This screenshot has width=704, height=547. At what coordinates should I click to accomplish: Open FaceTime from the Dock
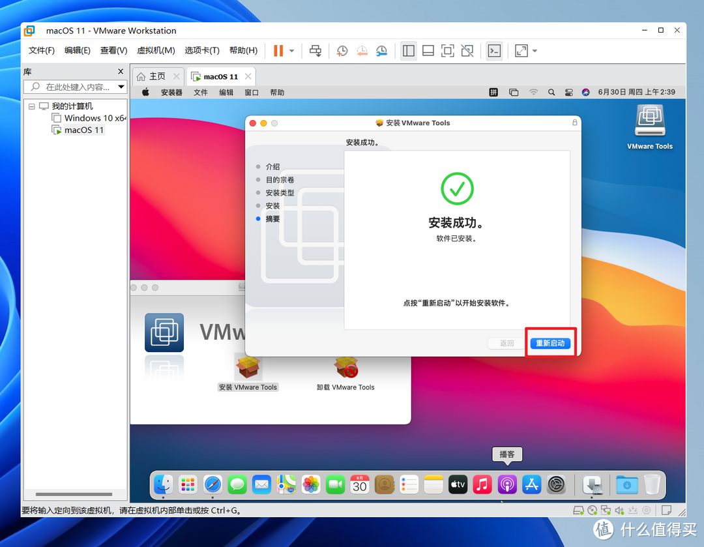click(336, 485)
